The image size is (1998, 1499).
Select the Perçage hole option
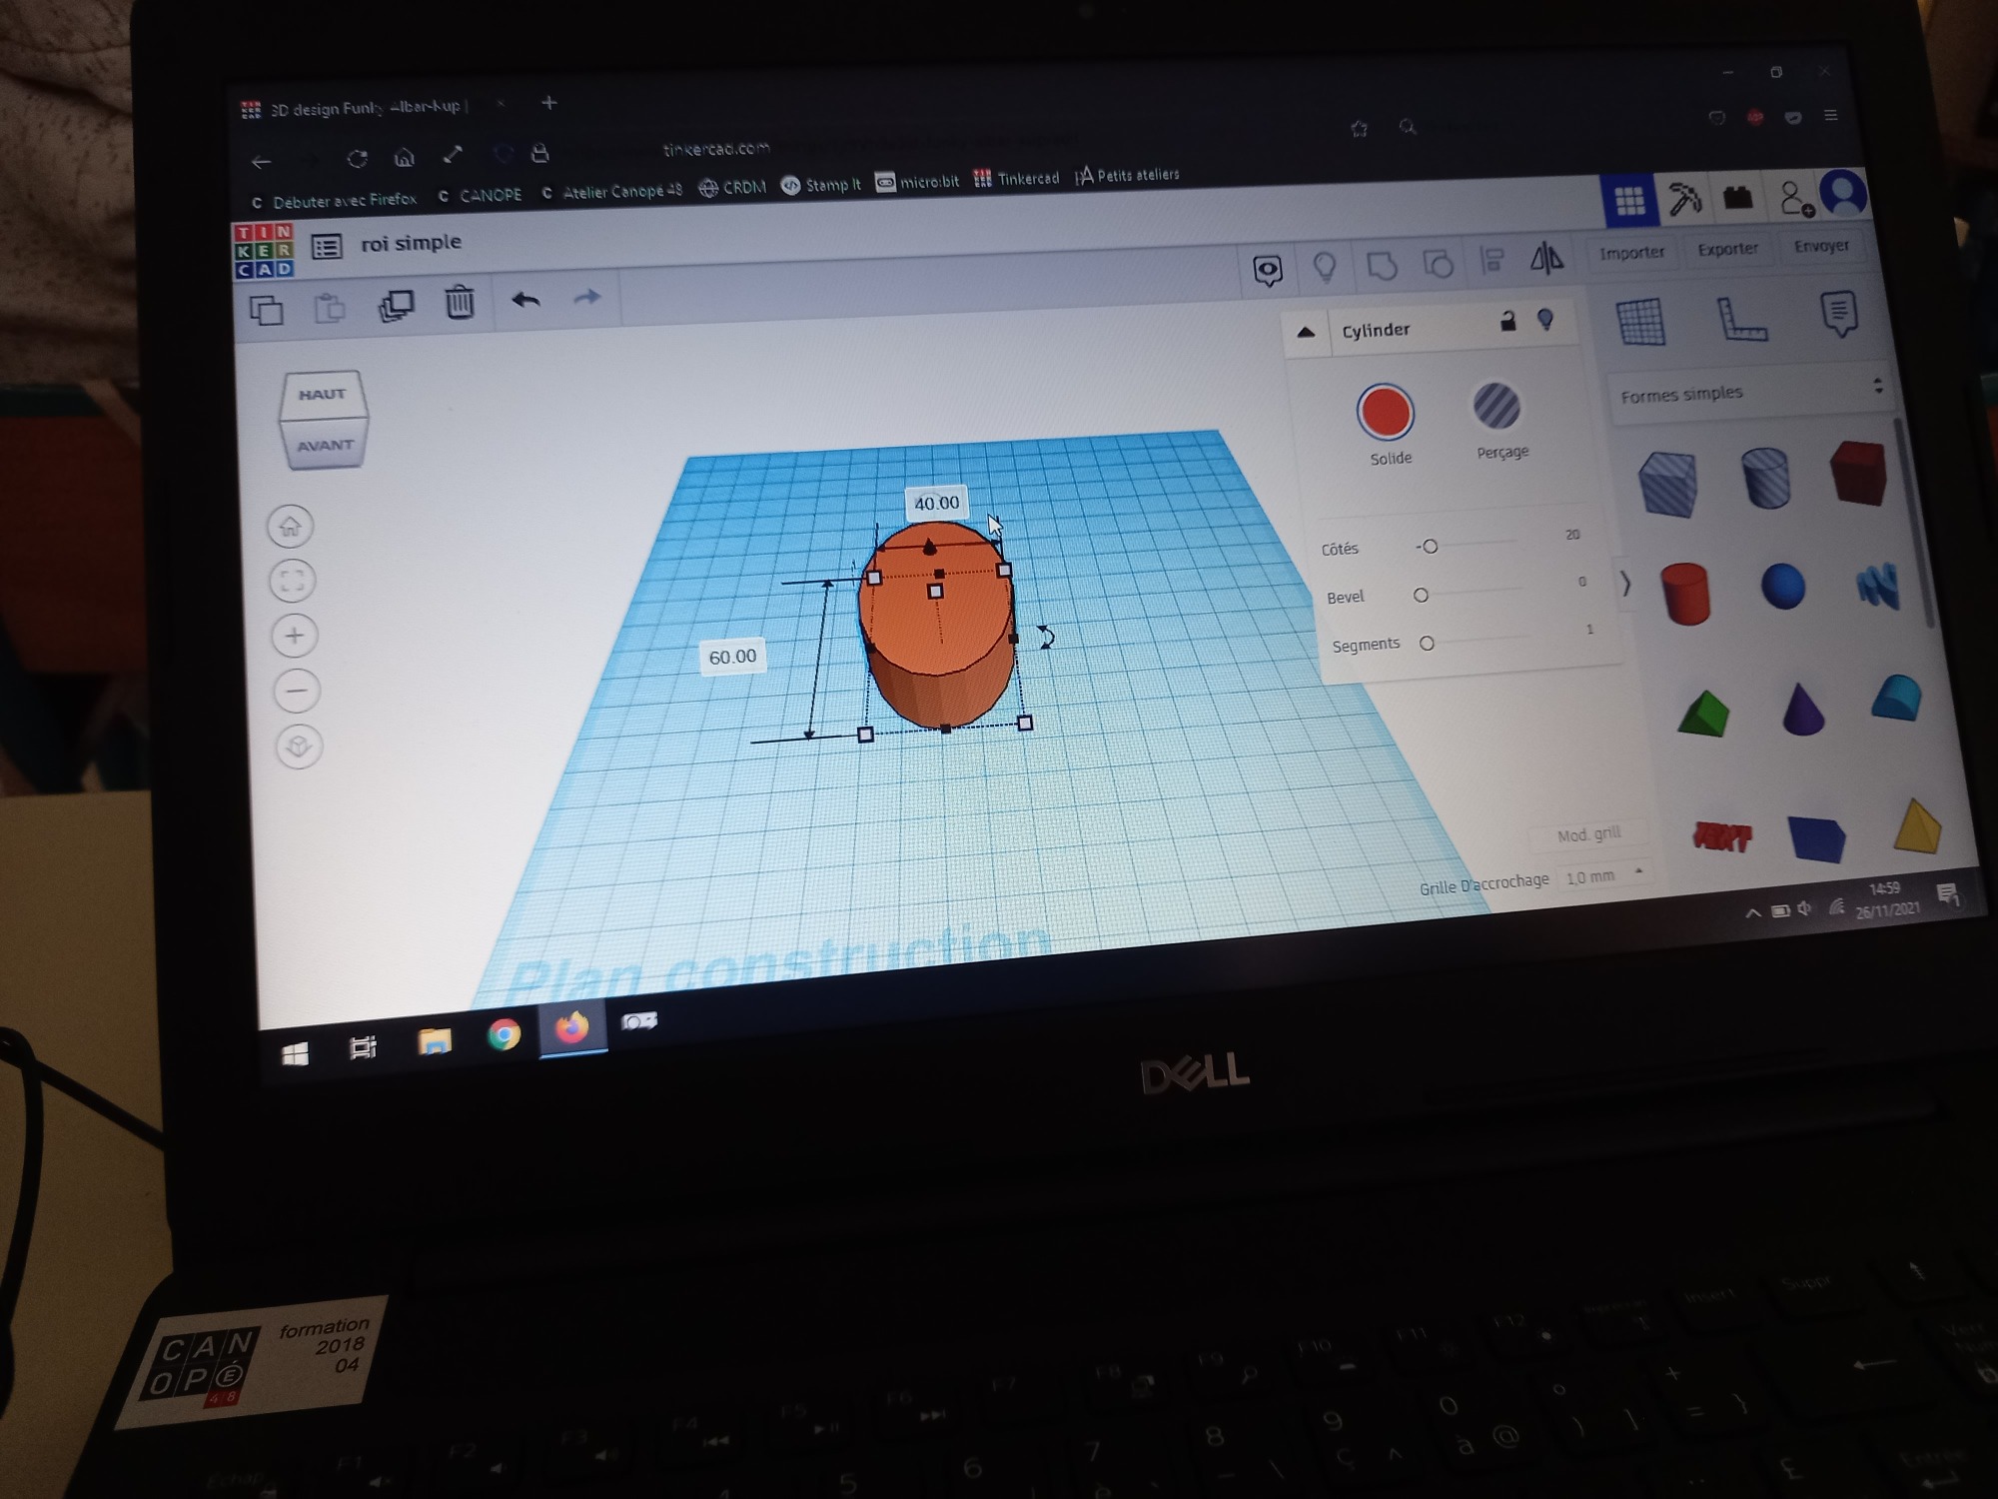click(x=1497, y=407)
